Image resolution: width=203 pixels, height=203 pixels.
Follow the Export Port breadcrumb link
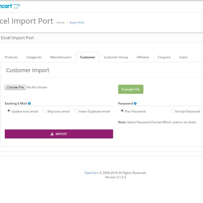point(77,23)
